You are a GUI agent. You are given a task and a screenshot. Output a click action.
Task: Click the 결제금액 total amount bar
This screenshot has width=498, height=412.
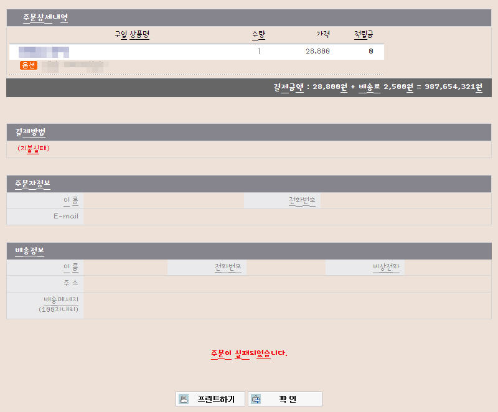[378, 87]
